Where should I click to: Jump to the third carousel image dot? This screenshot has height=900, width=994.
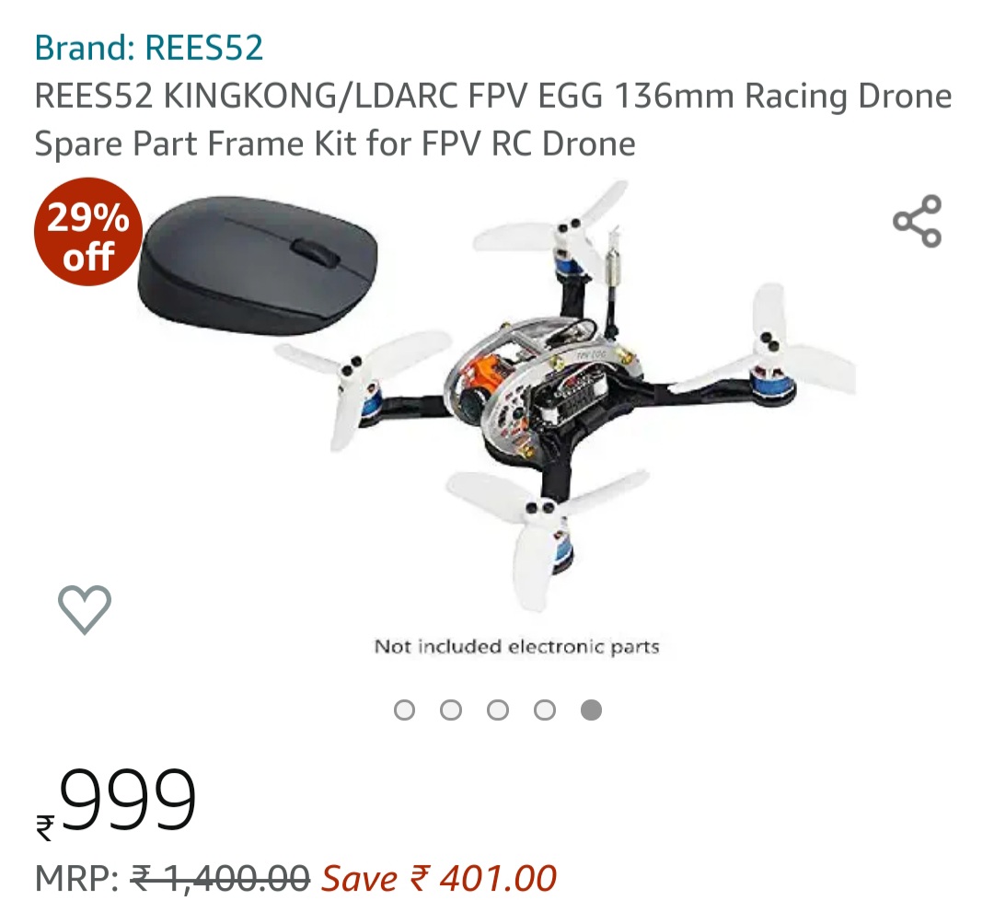click(498, 710)
